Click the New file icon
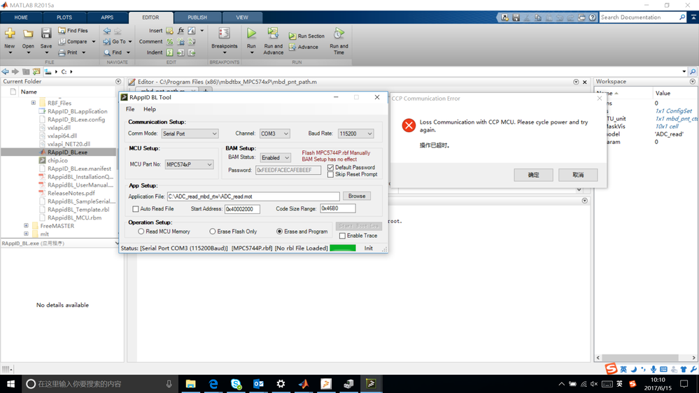The height and width of the screenshot is (393, 699). point(10,34)
